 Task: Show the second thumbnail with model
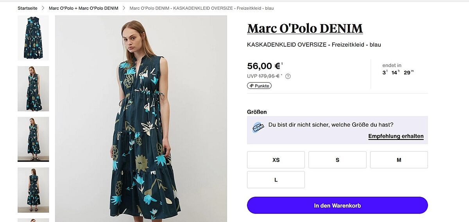tap(33, 88)
